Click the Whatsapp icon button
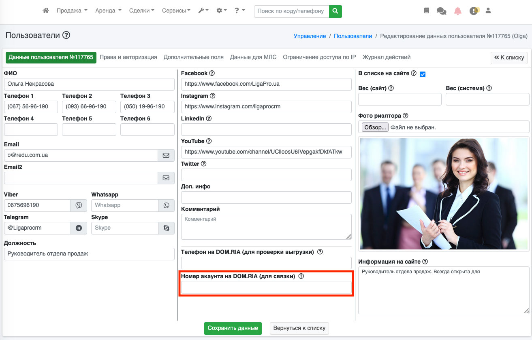The image size is (532, 340). pos(167,205)
